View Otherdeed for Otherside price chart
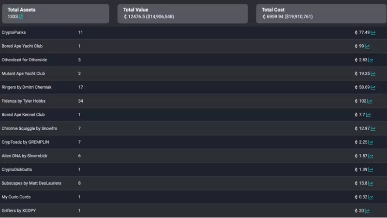387x218 pixels. [371, 60]
